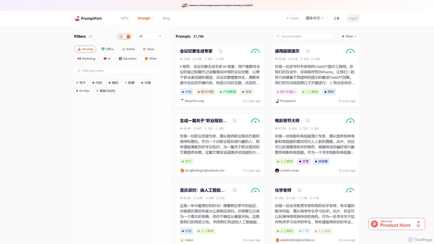Click 聊天机器人 tag on 通用超级提示 card
Image resolution: width=434 pixels, height=244 pixels.
(287, 92)
